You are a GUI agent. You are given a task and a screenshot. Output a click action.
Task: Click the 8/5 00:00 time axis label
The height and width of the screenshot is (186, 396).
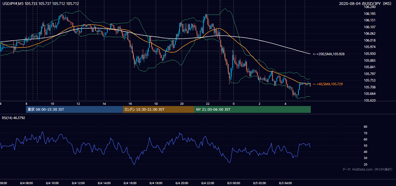[233, 183]
